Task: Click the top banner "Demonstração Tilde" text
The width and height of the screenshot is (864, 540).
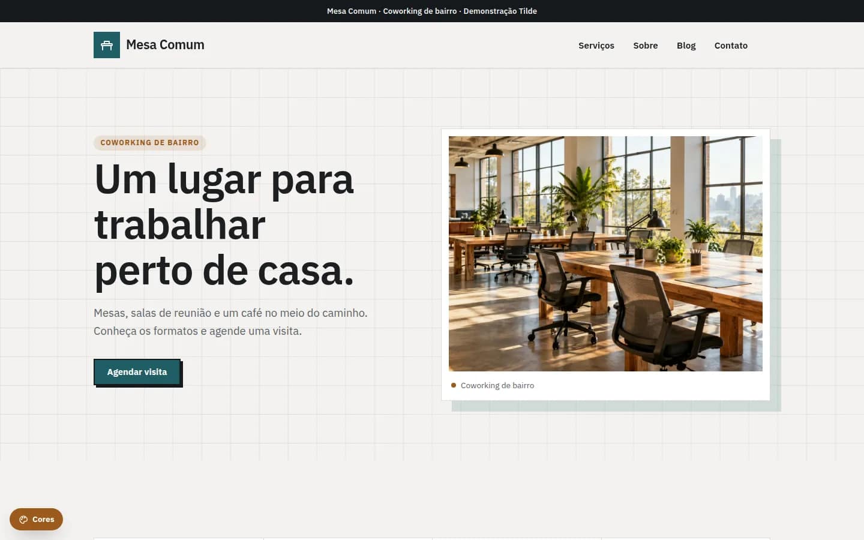Action: 500,11
